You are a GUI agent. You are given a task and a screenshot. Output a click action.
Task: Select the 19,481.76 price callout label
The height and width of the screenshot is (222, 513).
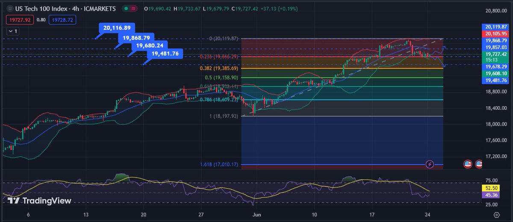165,54
